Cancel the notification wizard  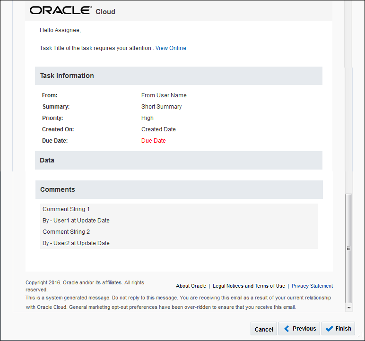coord(264,329)
